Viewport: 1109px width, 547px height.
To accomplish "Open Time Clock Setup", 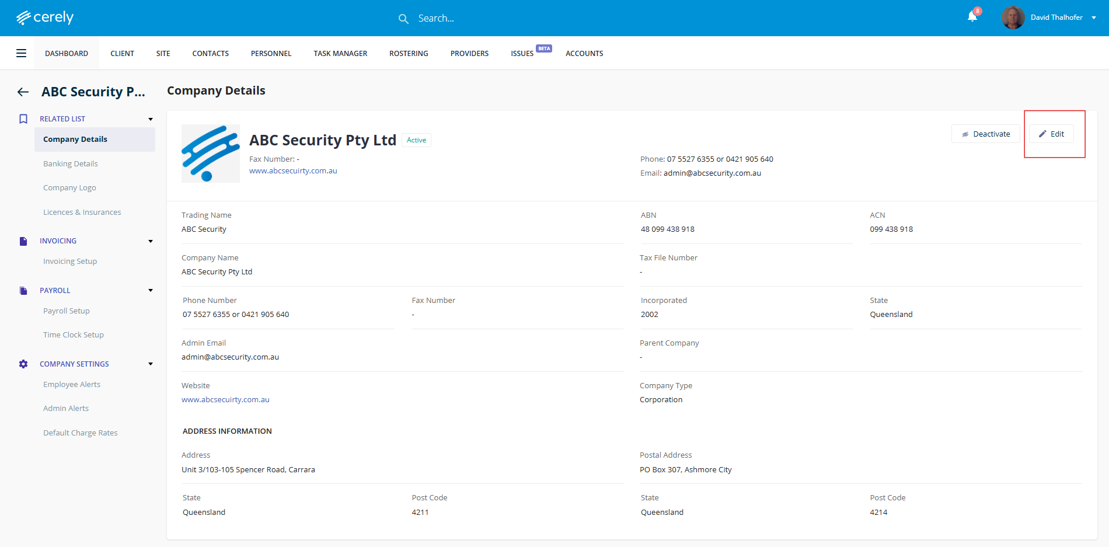I will tap(74, 335).
